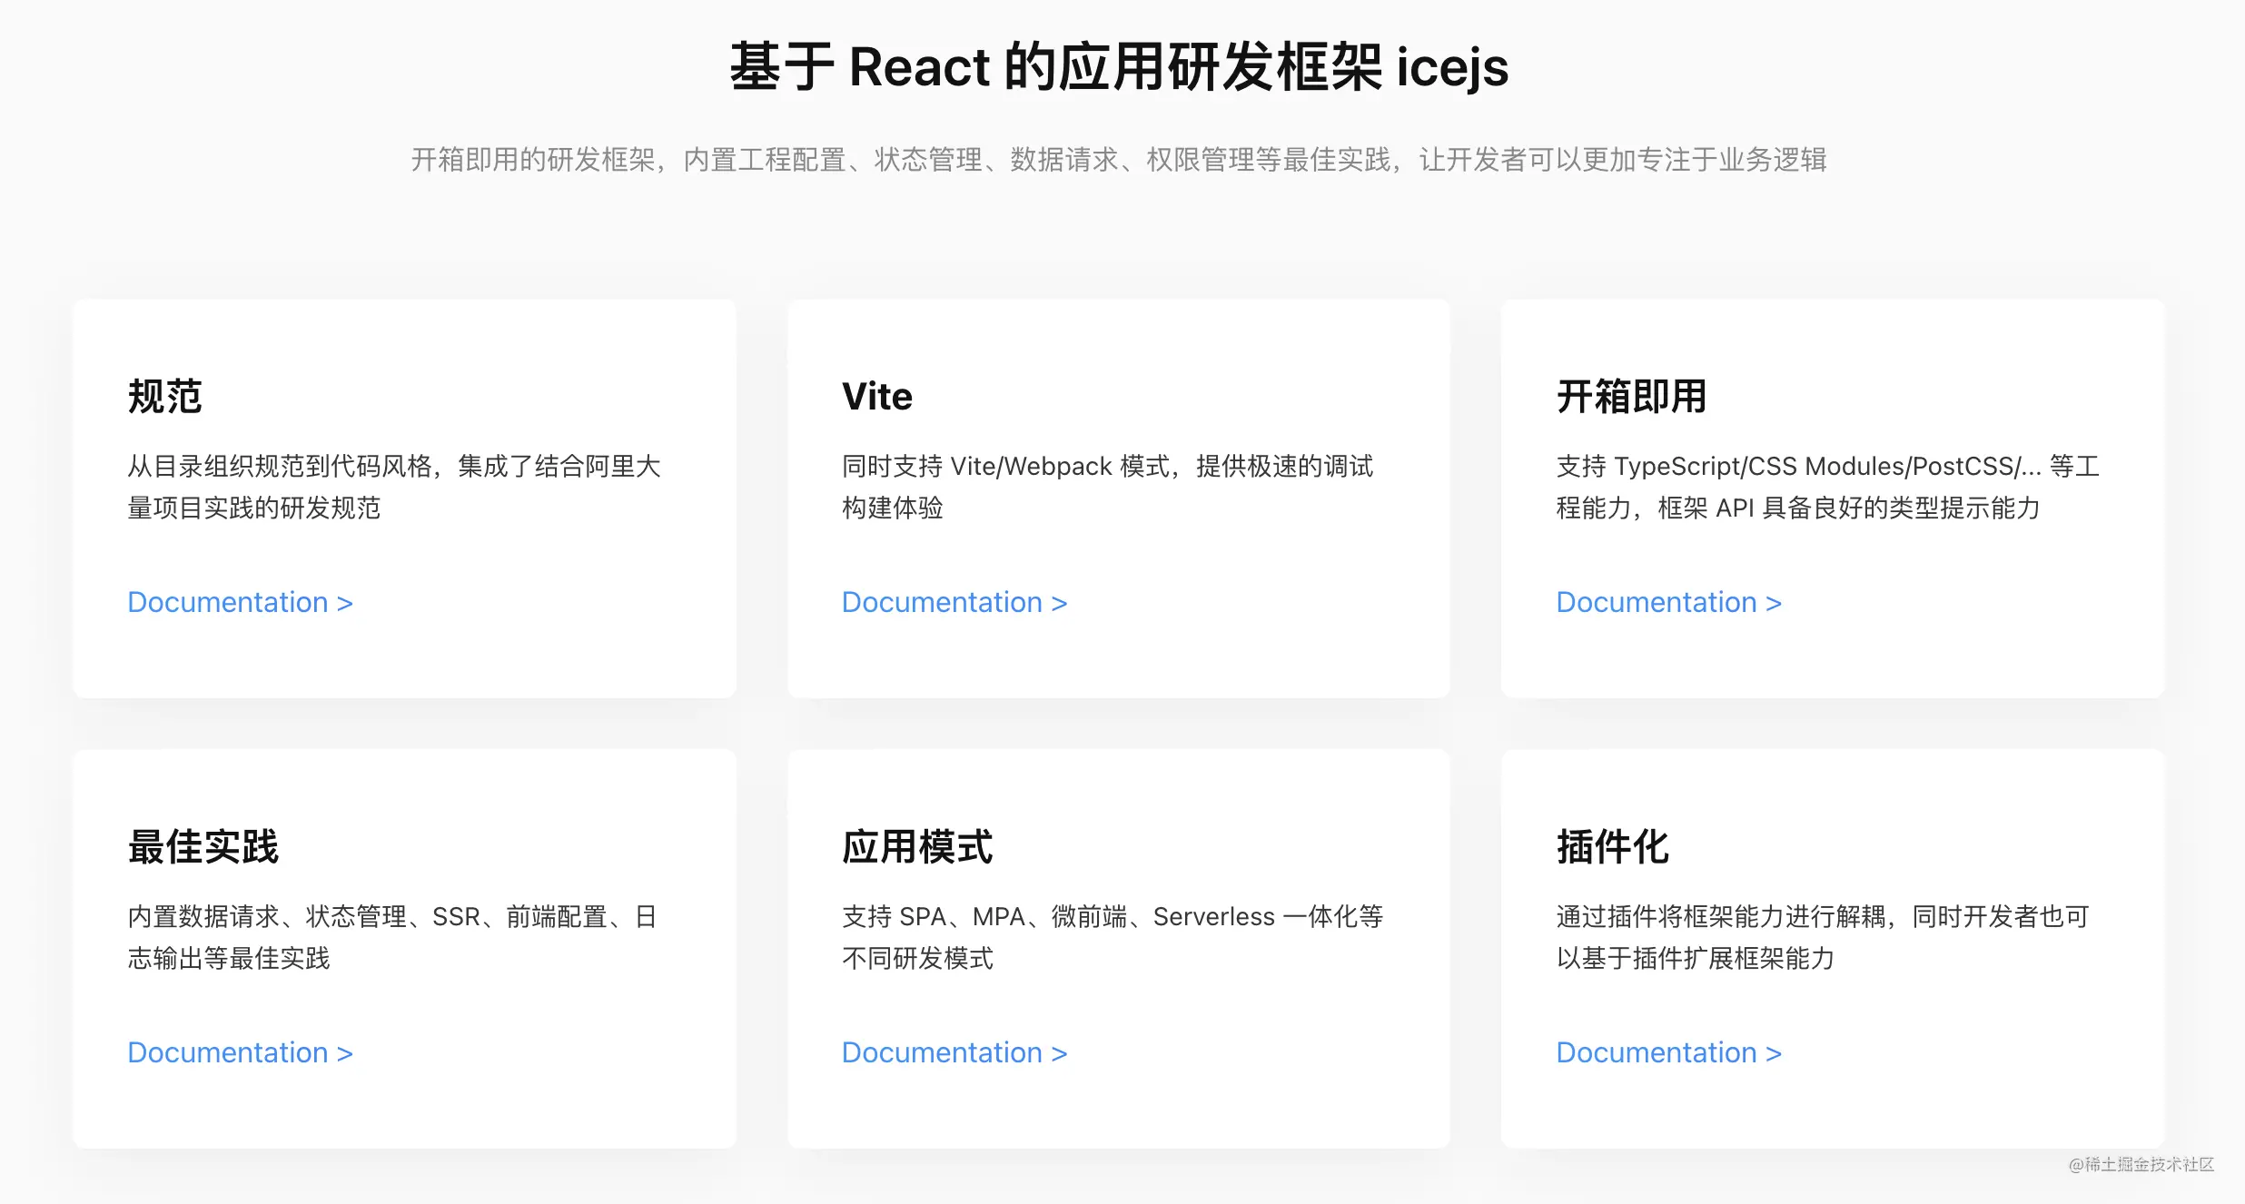Click the 插件化 card heading

pos(1612,847)
